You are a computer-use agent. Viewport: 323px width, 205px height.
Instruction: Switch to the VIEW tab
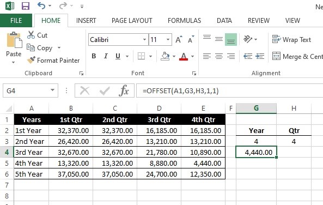pos(292,20)
